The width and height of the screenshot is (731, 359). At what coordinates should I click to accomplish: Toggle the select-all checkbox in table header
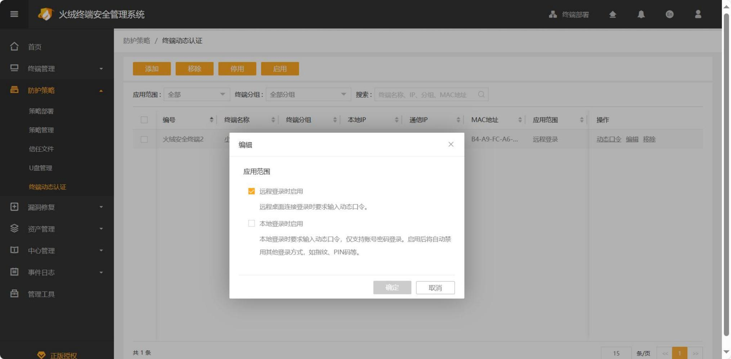[x=144, y=120]
